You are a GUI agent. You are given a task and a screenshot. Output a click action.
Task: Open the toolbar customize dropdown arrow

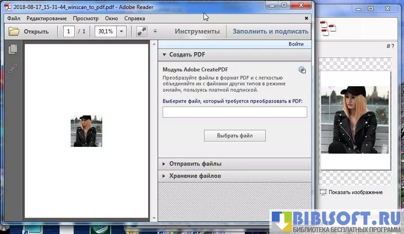pyautogui.click(x=155, y=31)
